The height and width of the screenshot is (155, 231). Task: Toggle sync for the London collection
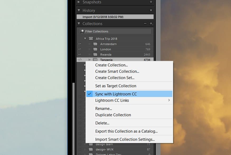click(x=80, y=49)
